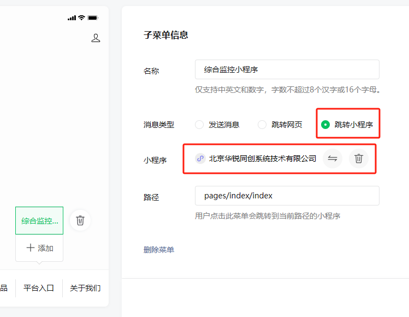Click the purple link icon beside 北京华锐同创

click(x=200, y=158)
